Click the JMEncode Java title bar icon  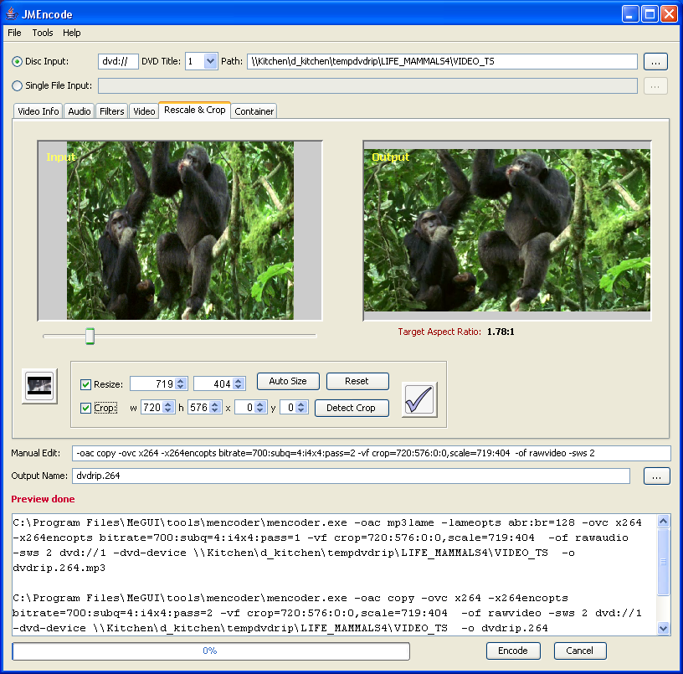coord(12,14)
